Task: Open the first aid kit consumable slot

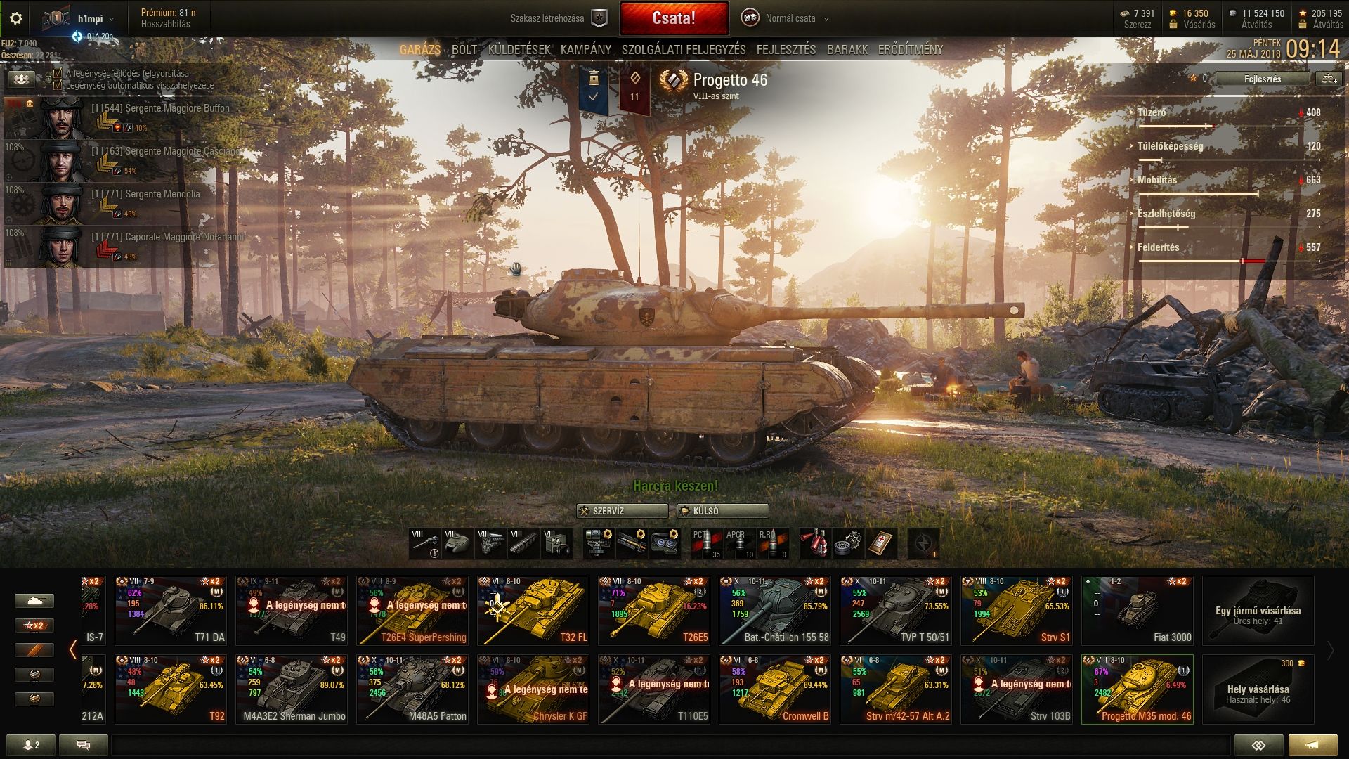Action: (x=882, y=544)
